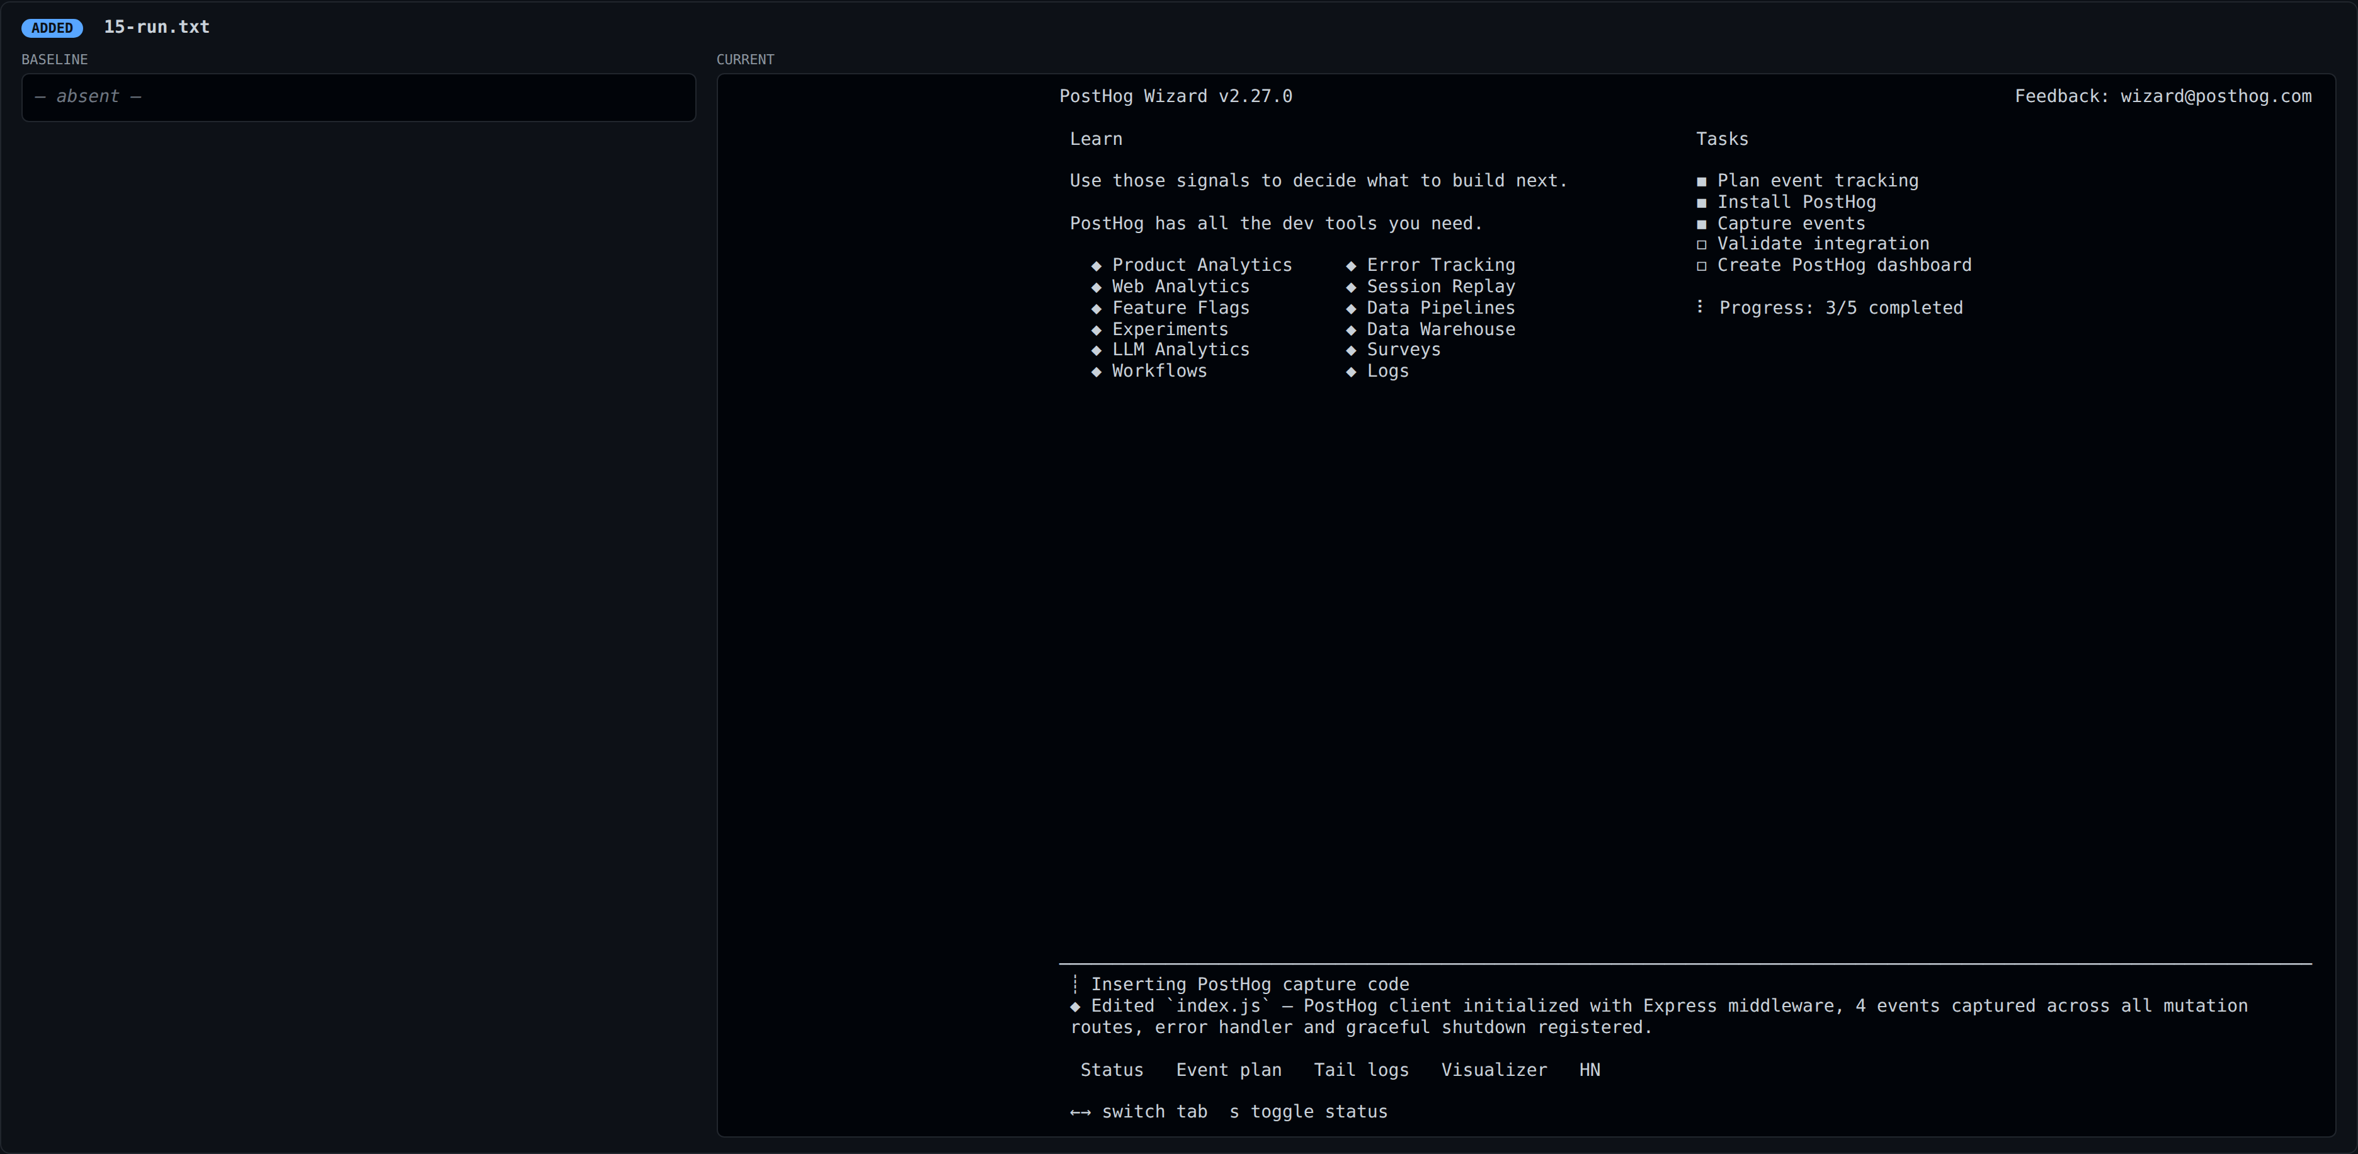Select the Visualizer tab
The image size is (2358, 1154).
pos(1494,1070)
